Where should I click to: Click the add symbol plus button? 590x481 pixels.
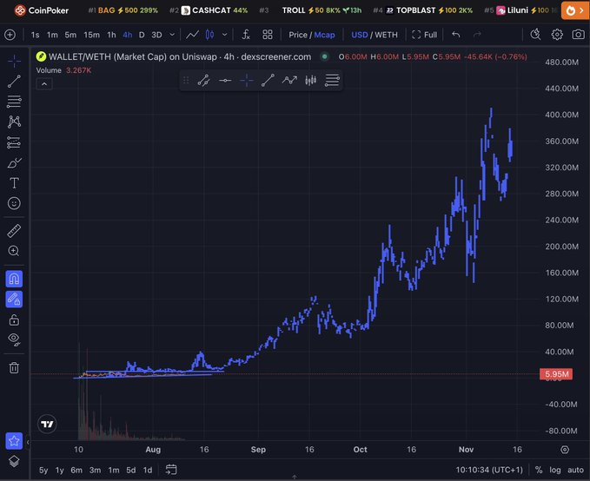[x=10, y=35]
